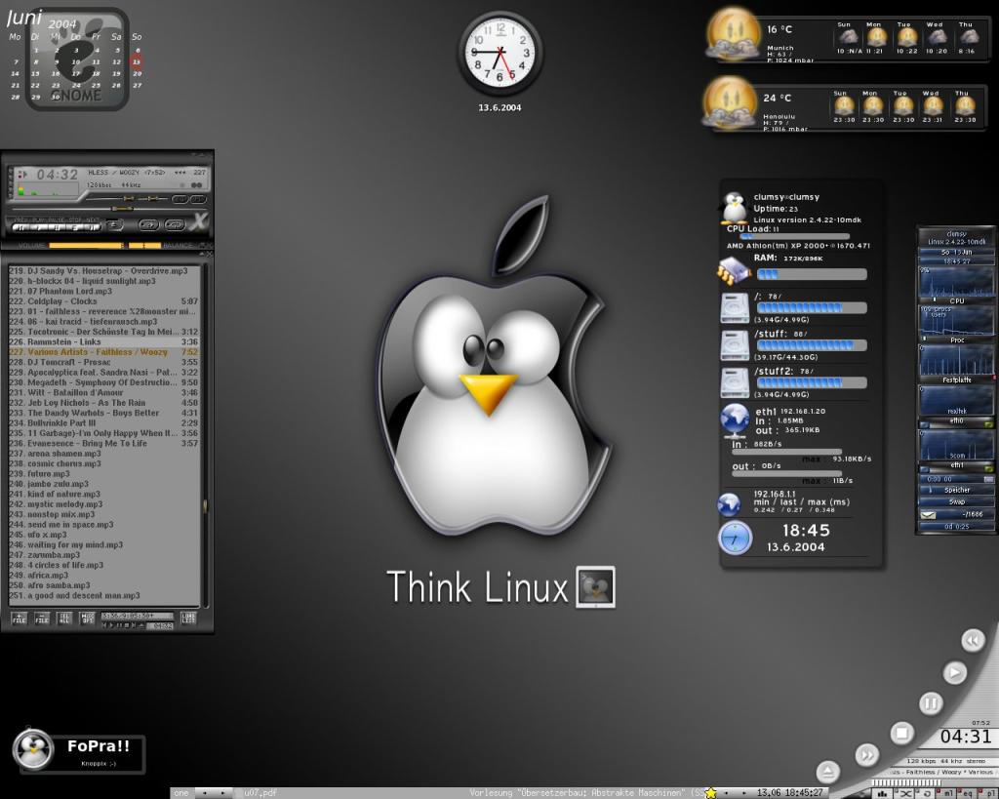
Task: Select 'Bullwinkle Part III' in the playlist
Action: coord(103,423)
